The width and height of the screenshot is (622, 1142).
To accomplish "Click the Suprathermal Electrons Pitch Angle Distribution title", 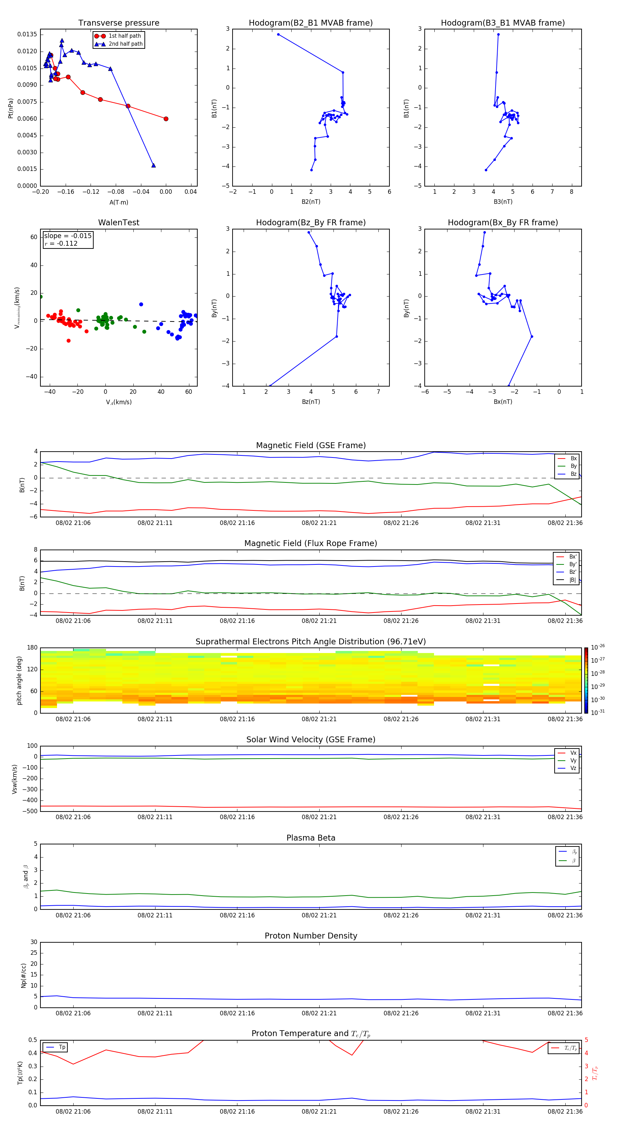I will click(x=311, y=642).
